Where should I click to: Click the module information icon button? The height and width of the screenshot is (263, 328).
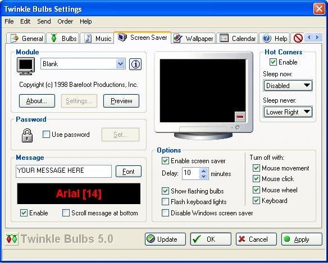pyautogui.click(x=135, y=64)
